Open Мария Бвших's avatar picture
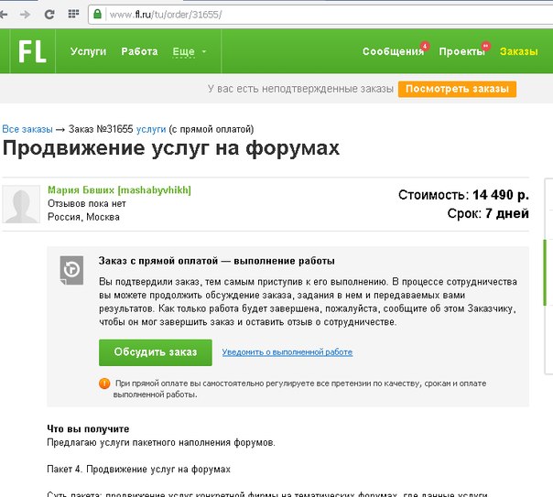This screenshot has height=497, width=553. [21, 204]
